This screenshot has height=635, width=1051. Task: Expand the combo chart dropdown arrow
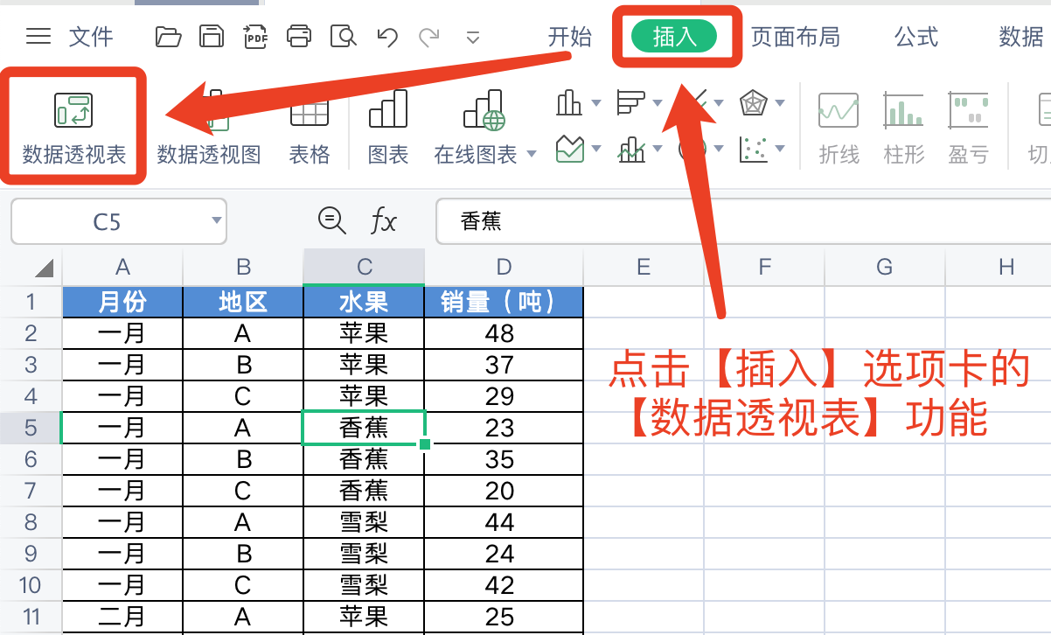tap(658, 150)
